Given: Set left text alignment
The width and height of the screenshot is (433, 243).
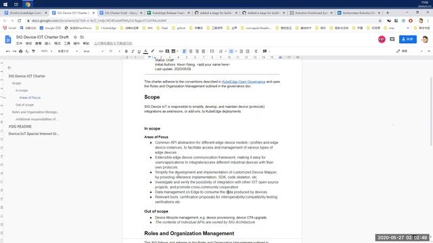Looking at the screenshot, I should pos(185,51).
